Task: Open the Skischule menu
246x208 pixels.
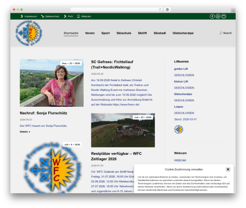Action: click(124, 33)
